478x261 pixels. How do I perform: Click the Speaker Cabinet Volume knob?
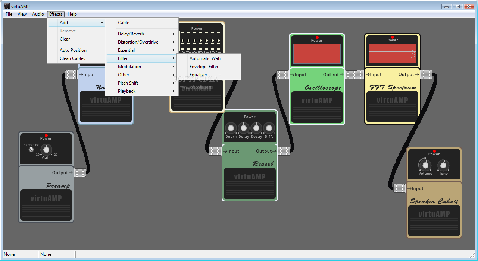tap(425, 165)
